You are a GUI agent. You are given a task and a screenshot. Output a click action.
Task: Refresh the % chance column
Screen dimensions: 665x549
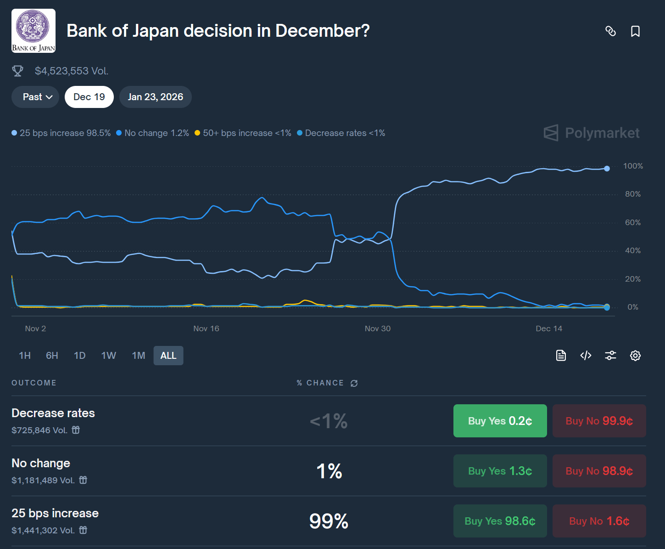(x=354, y=383)
